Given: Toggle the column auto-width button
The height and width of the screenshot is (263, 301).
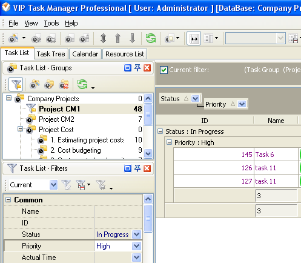Looking at the screenshot, I should pos(194,38).
